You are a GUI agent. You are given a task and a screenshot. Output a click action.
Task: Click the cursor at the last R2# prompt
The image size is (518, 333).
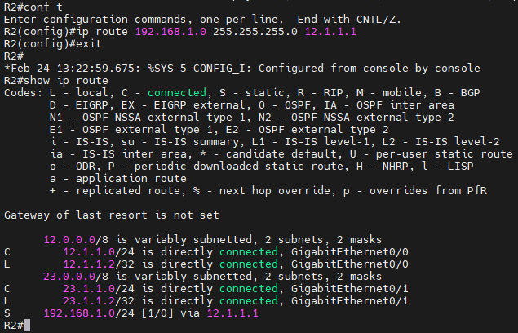(27, 326)
